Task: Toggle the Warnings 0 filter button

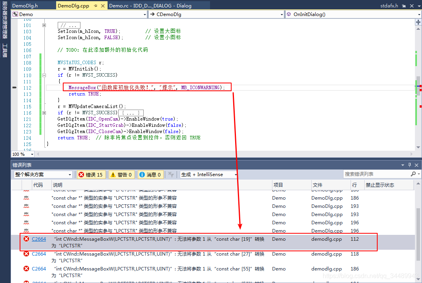Action: 121,175
